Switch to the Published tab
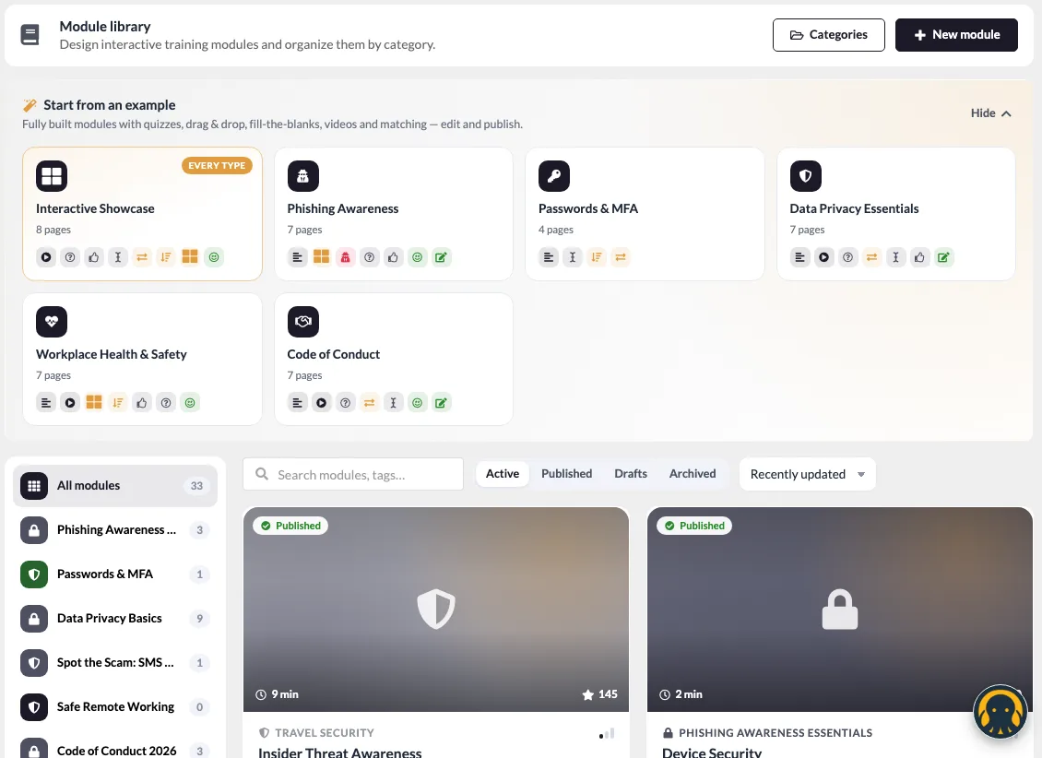The width and height of the screenshot is (1042, 758). click(x=567, y=474)
